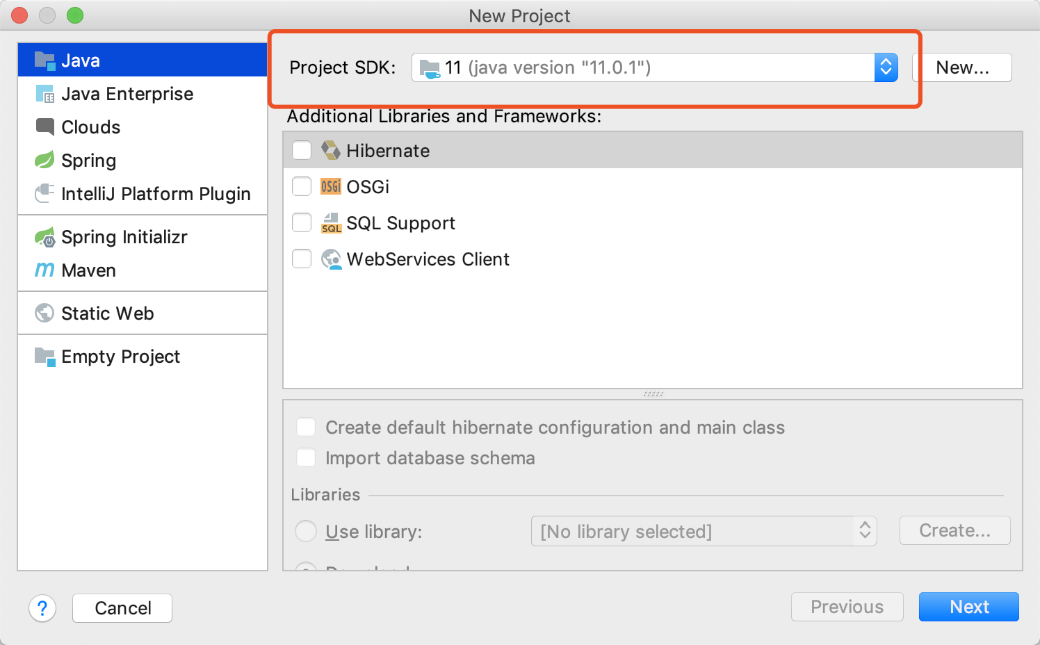Click the Hibernate row label
This screenshot has width=1040, height=645.
tap(388, 151)
